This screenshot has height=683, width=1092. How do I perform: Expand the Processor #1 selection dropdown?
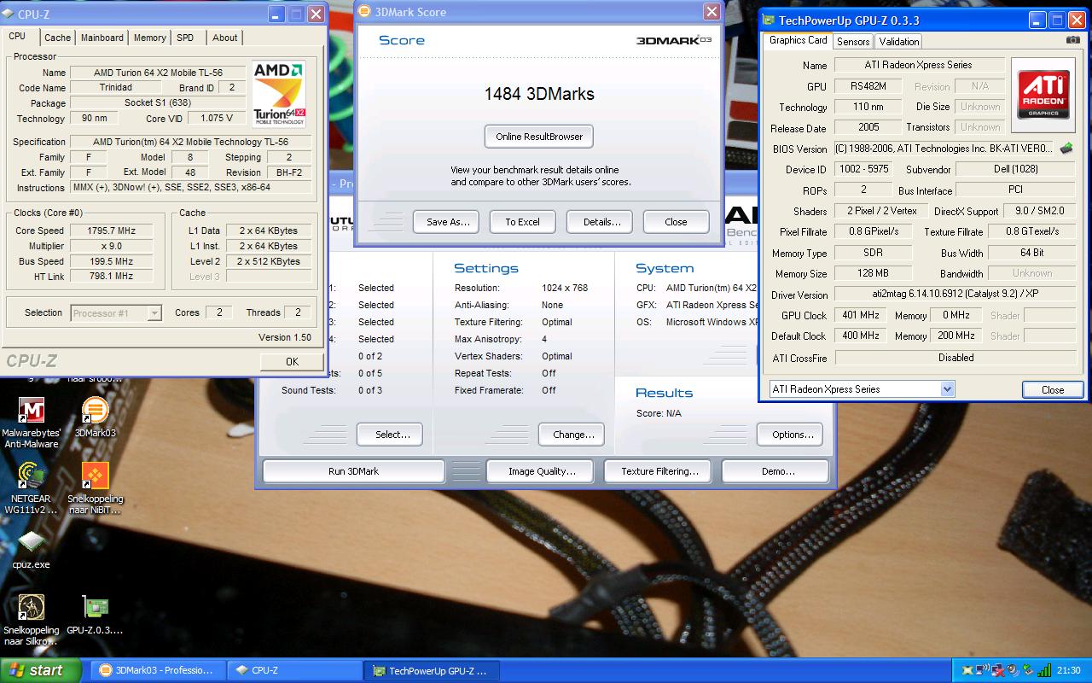tap(154, 313)
